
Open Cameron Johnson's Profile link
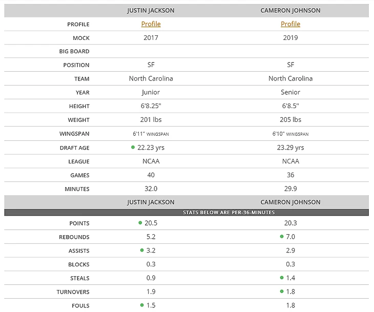click(290, 24)
